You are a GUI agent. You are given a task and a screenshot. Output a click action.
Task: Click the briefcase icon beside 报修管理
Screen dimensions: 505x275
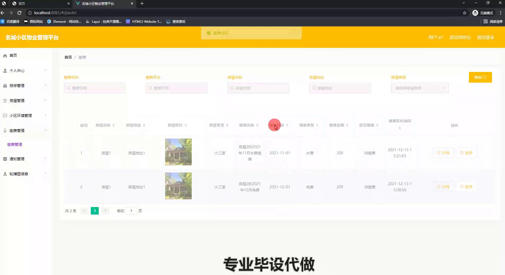pyautogui.click(x=5, y=86)
